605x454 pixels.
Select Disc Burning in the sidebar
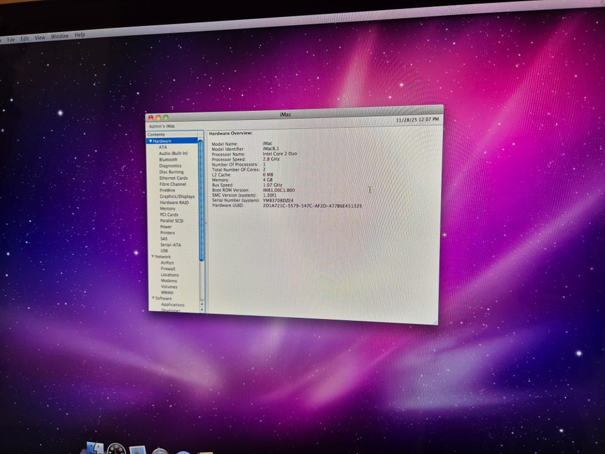click(171, 172)
